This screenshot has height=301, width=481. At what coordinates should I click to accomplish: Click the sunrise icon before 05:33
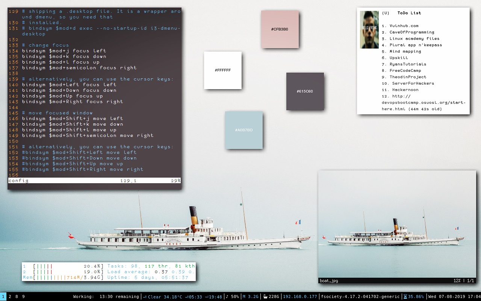click(187, 296)
